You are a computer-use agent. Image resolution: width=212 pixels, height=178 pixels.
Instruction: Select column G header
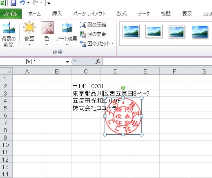point(201,71)
